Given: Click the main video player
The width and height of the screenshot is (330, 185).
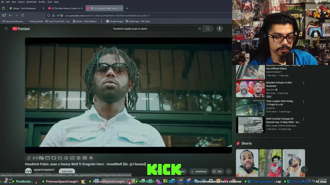Looking at the screenshot, I should [x=128, y=95].
